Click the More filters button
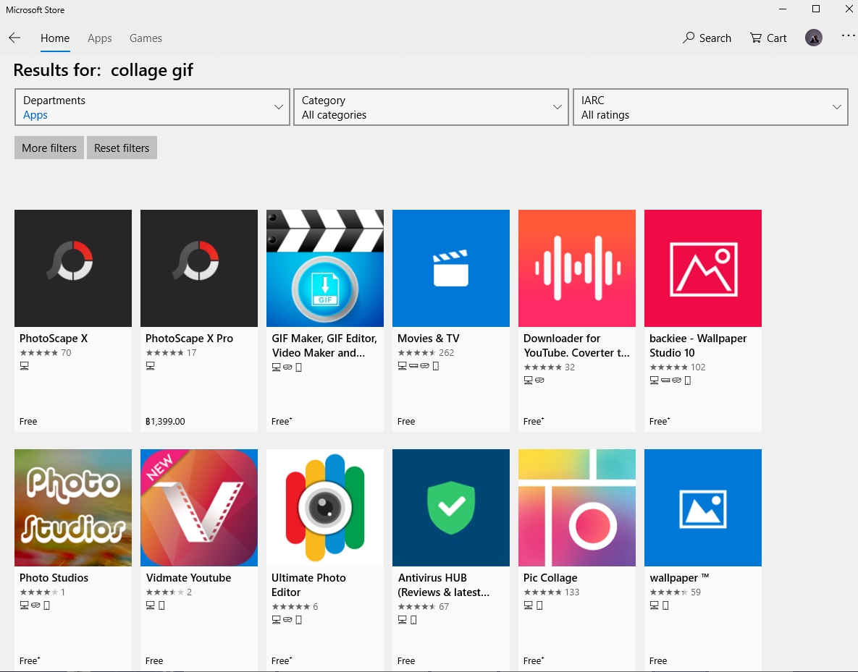The image size is (858, 672). click(x=49, y=148)
